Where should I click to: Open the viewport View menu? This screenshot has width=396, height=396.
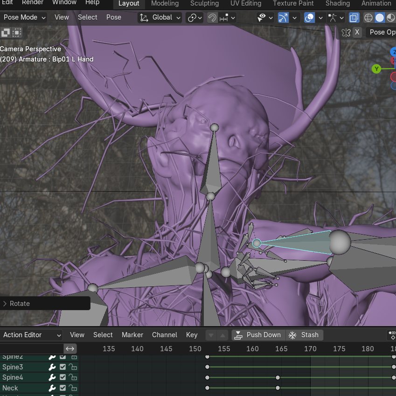coord(62,17)
